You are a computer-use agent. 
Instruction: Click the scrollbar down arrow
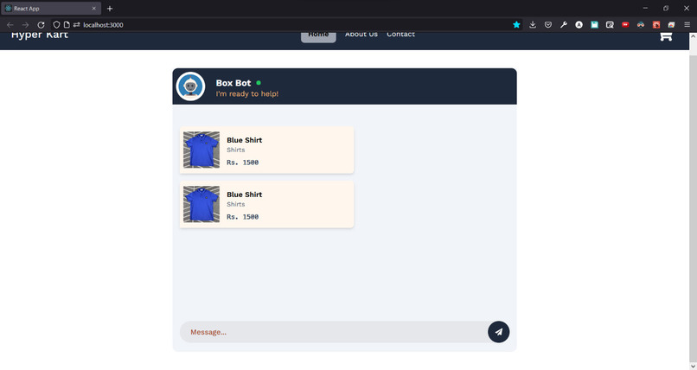pyautogui.click(x=693, y=366)
